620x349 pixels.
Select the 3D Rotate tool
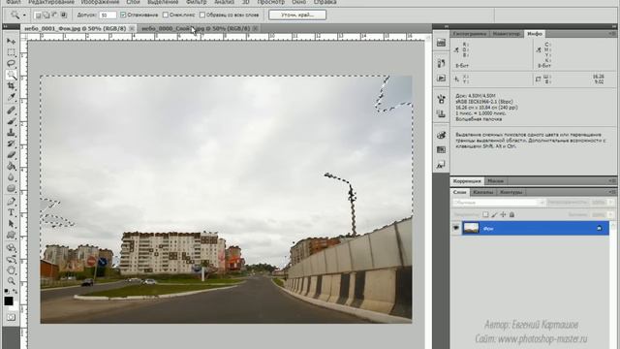tap(11, 248)
